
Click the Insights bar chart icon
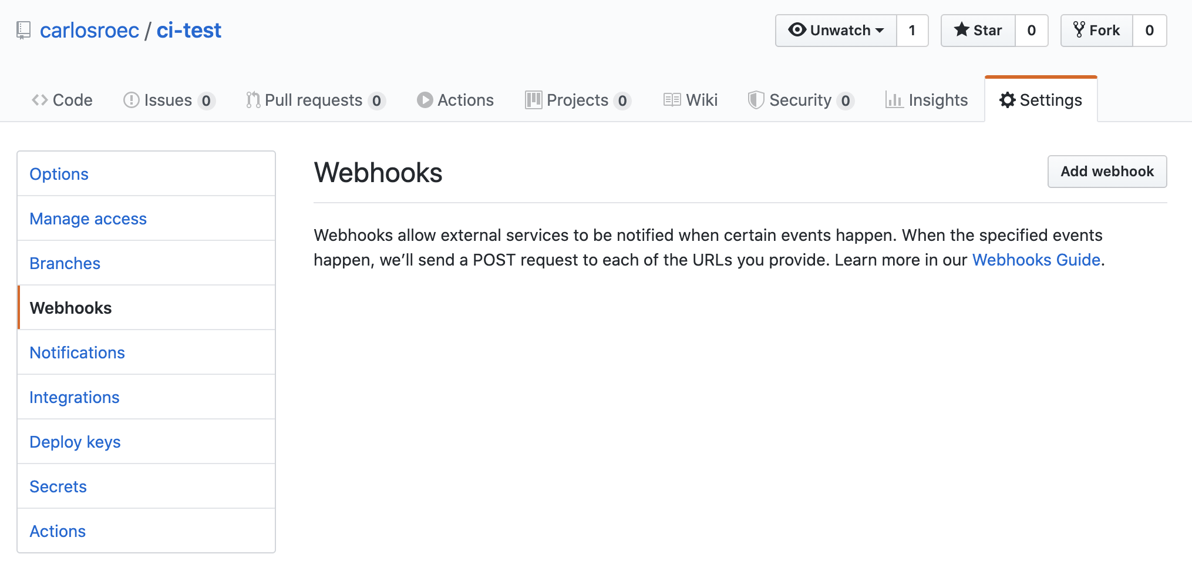894,100
